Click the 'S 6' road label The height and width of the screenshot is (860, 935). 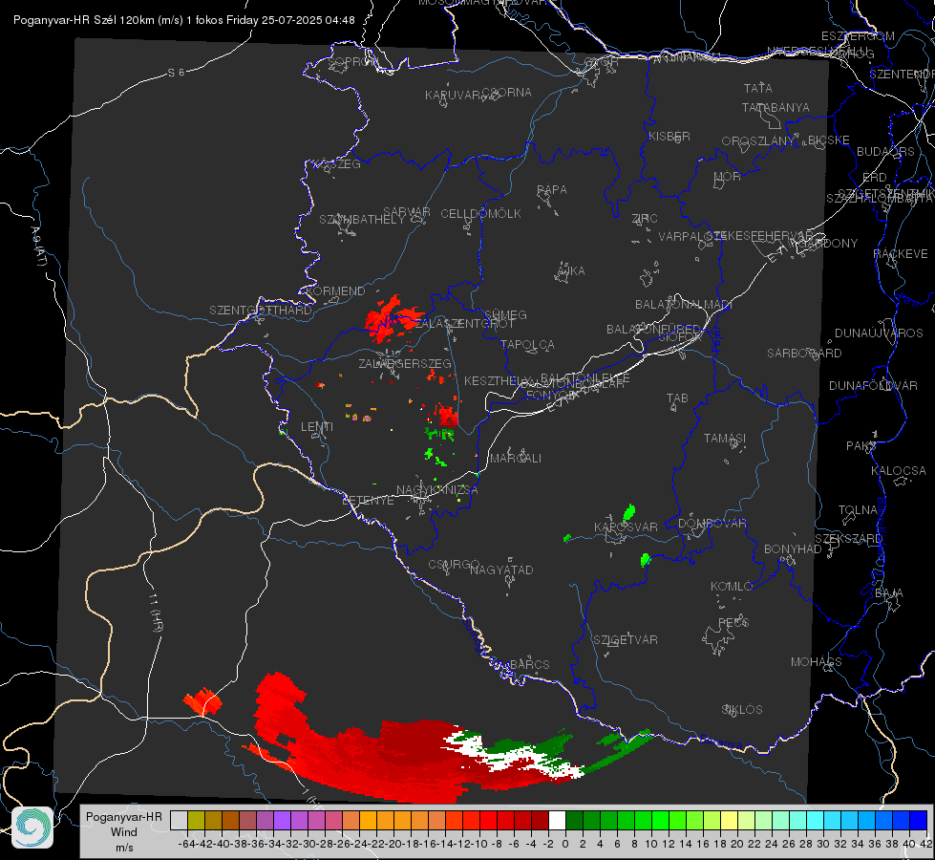click(x=176, y=73)
